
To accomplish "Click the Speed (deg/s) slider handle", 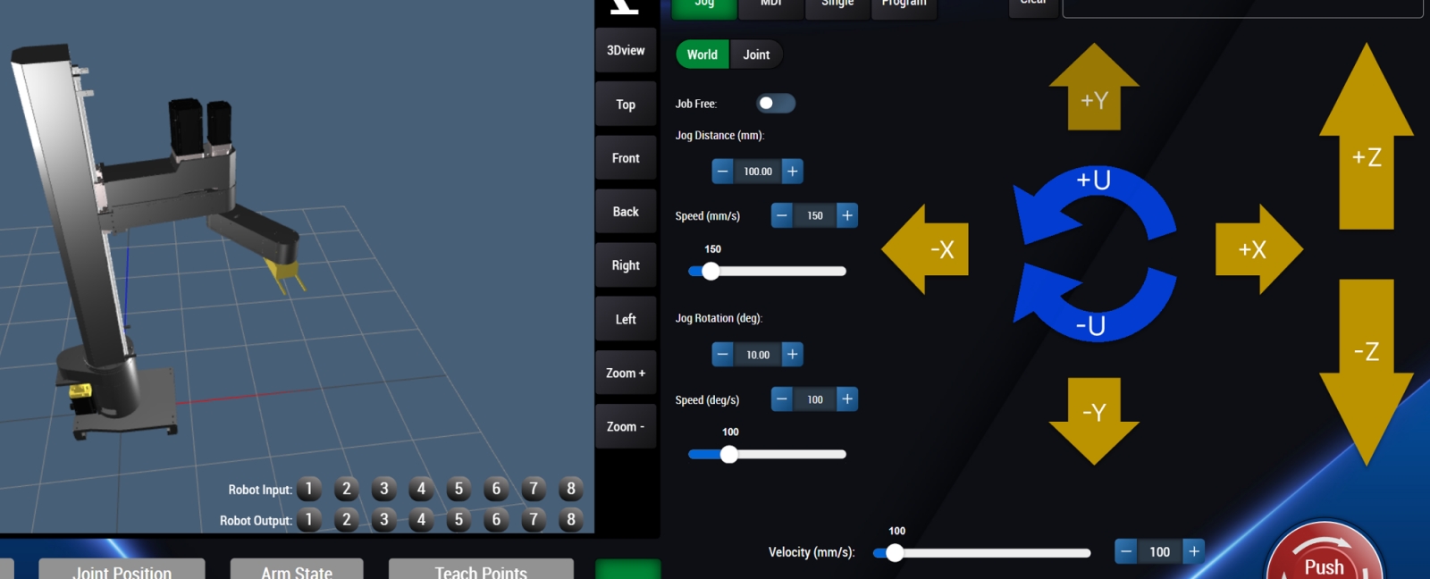I will pyautogui.click(x=729, y=454).
